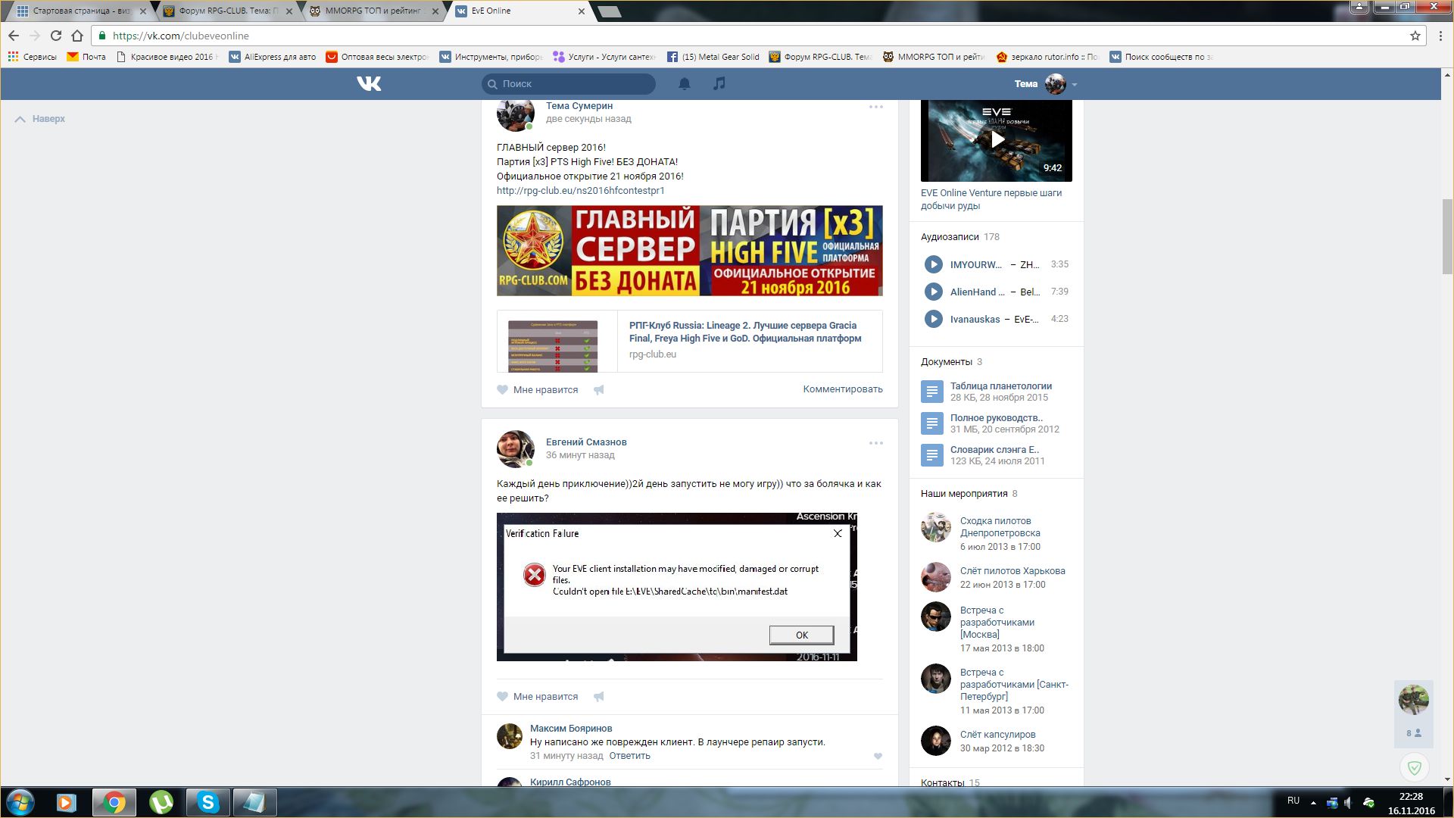Viewport: 1454px width, 818px height.
Task: Open Skype from taskbar
Action: tap(207, 802)
